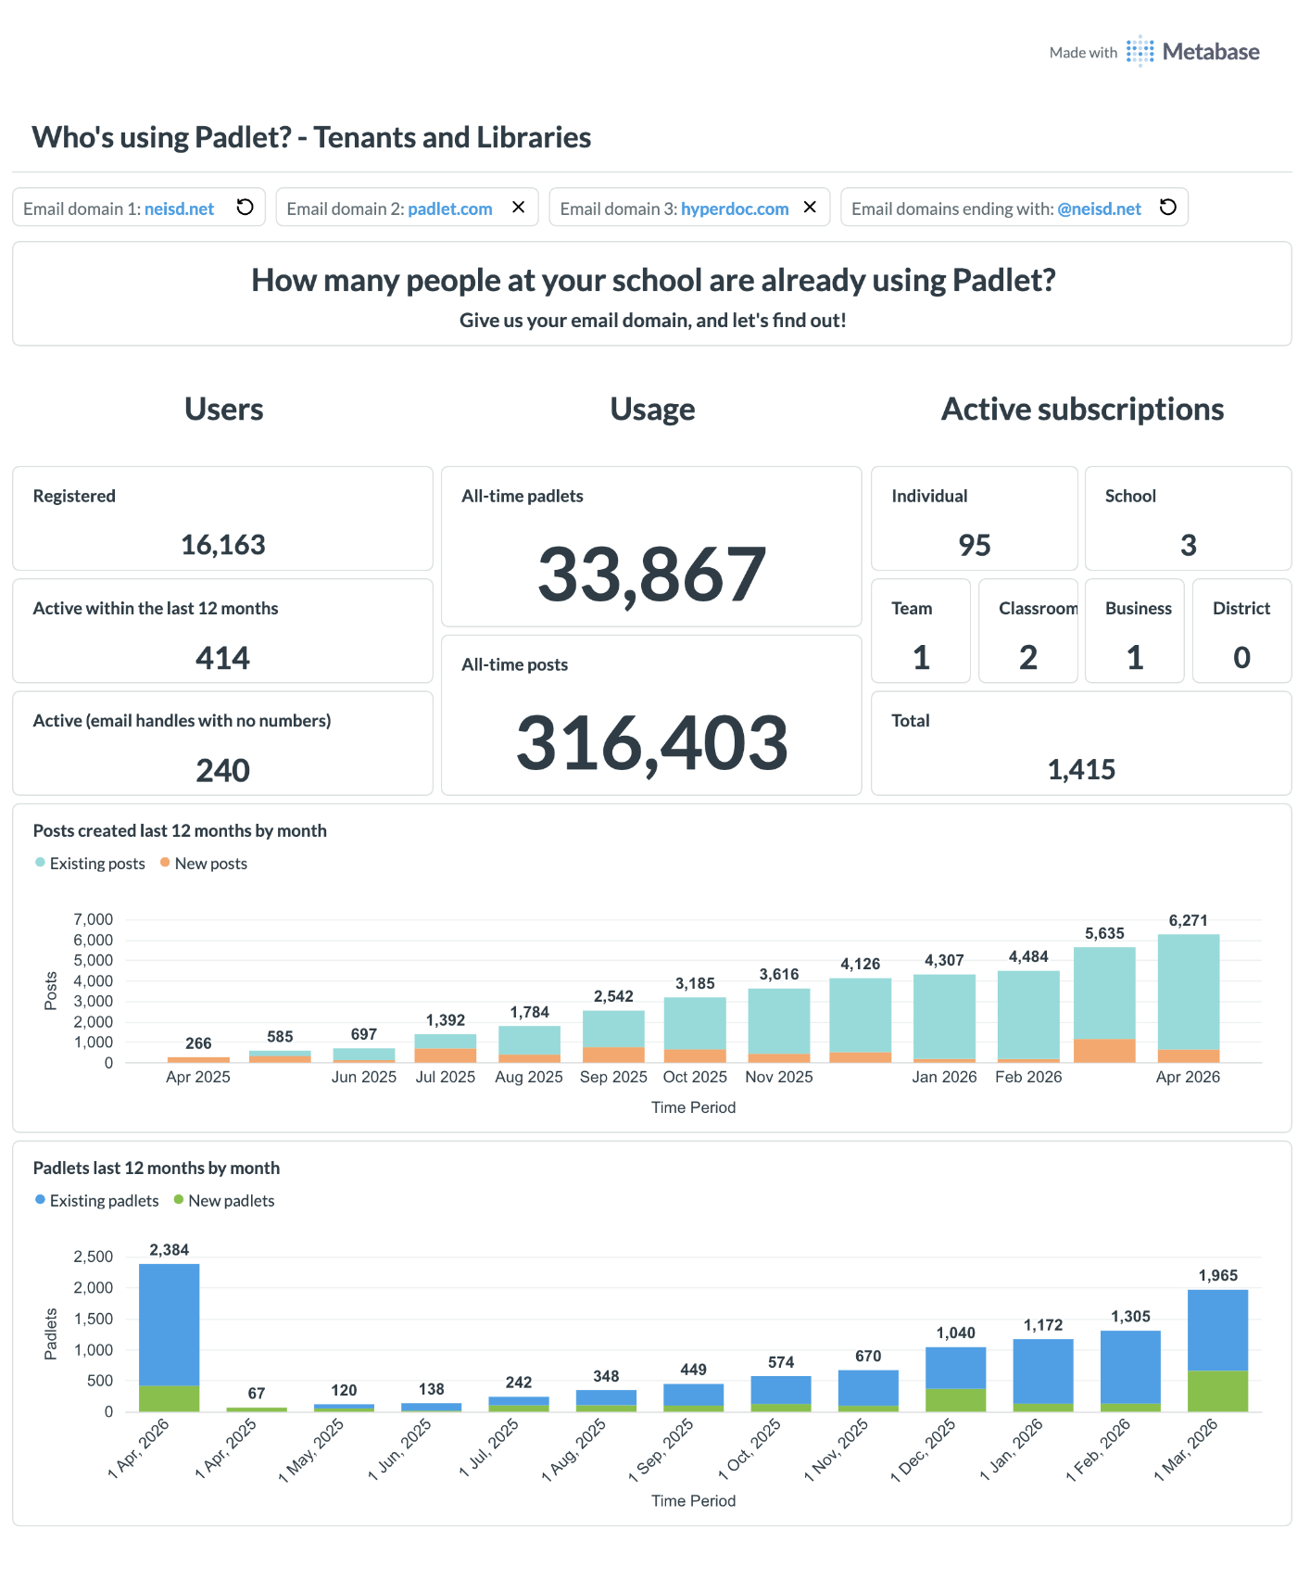This screenshot has height=1592, width=1310.
Task: Toggle Existing padlets legend series
Action: pos(96,1201)
